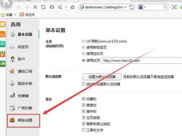Select UC导航 homepage radio option
The image size is (182, 136).
[83, 41]
